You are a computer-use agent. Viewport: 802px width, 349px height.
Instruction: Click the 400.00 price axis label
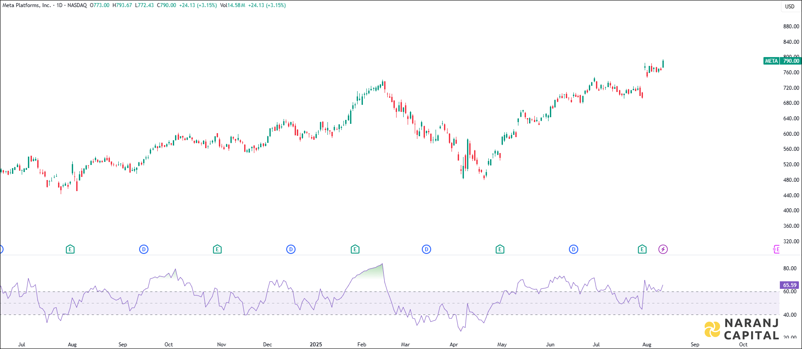[x=791, y=211]
